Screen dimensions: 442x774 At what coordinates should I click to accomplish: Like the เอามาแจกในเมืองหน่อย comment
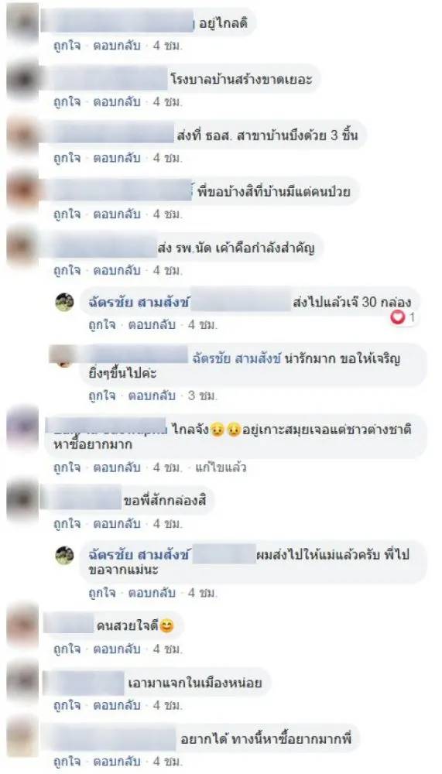(x=67, y=705)
